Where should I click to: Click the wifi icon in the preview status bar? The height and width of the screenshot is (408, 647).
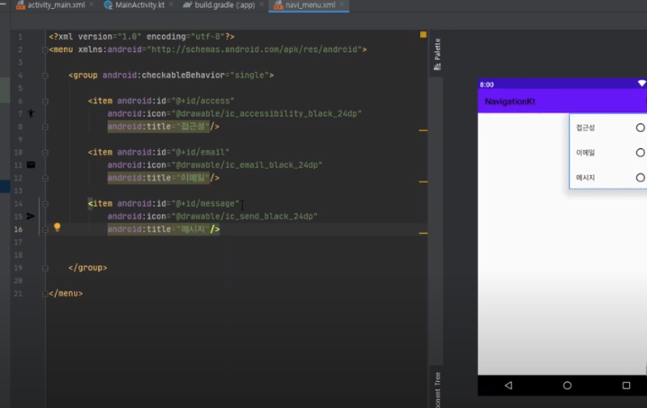[642, 84]
